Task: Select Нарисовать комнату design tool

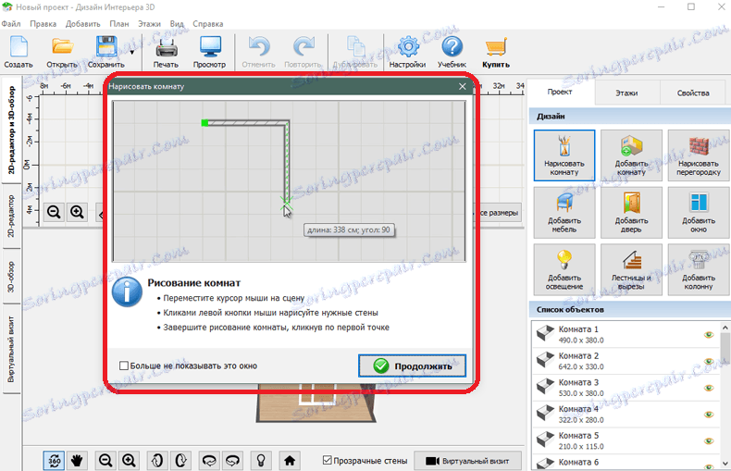Action: 564,155
